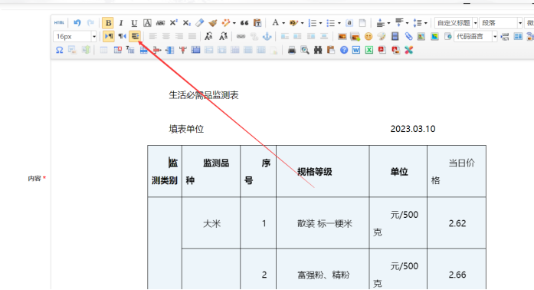Toggle italic formatting button
The width and height of the screenshot is (534, 290).
coord(120,23)
